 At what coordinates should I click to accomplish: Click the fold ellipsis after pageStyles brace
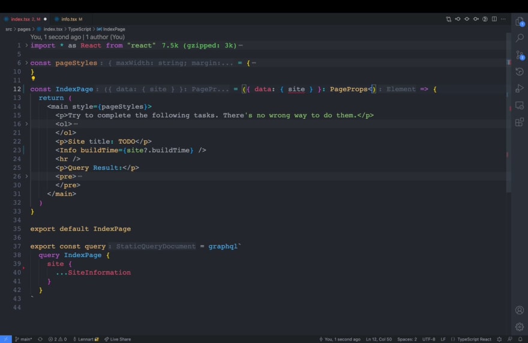coord(254,62)
